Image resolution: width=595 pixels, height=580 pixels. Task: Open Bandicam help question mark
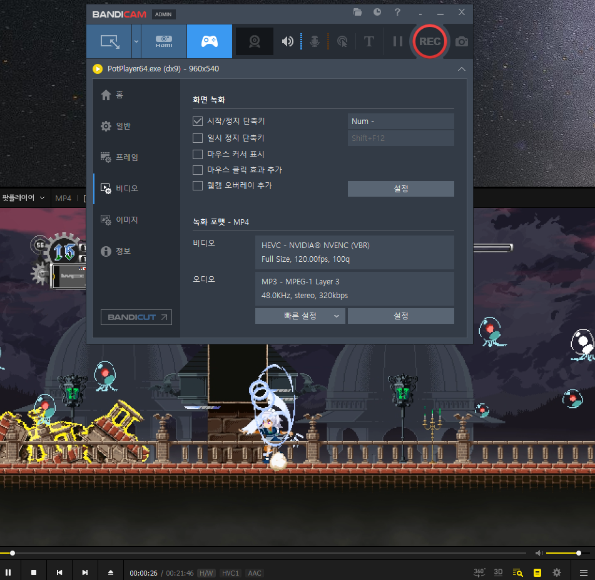[x=397, y=12]
